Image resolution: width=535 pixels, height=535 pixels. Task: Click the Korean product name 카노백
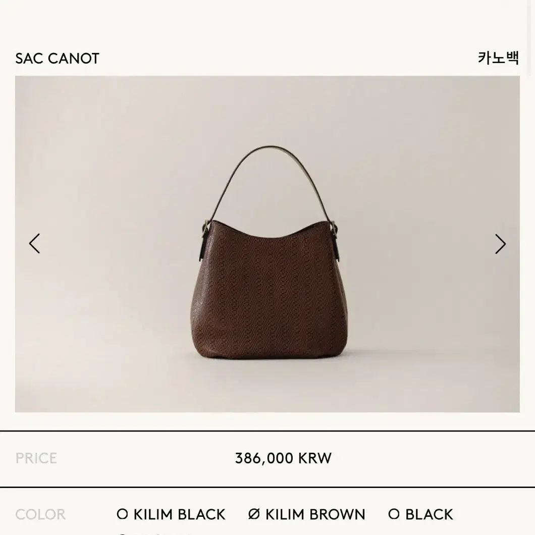tap(498, 58)
